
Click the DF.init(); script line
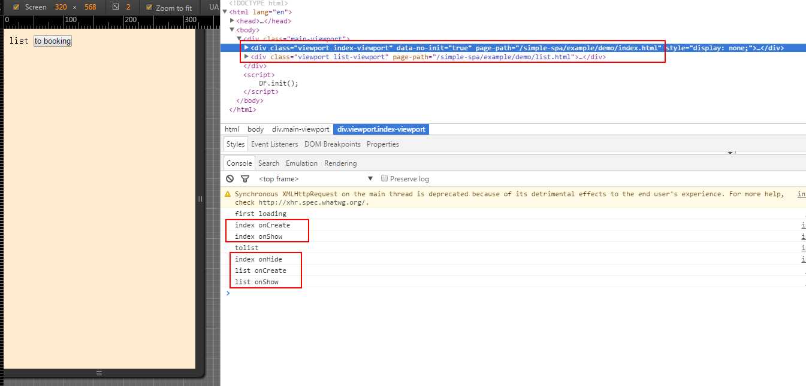coord(279,83)
